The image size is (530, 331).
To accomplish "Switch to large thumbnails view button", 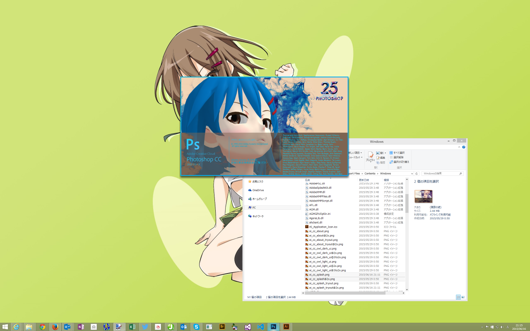I will coord(463,297).
